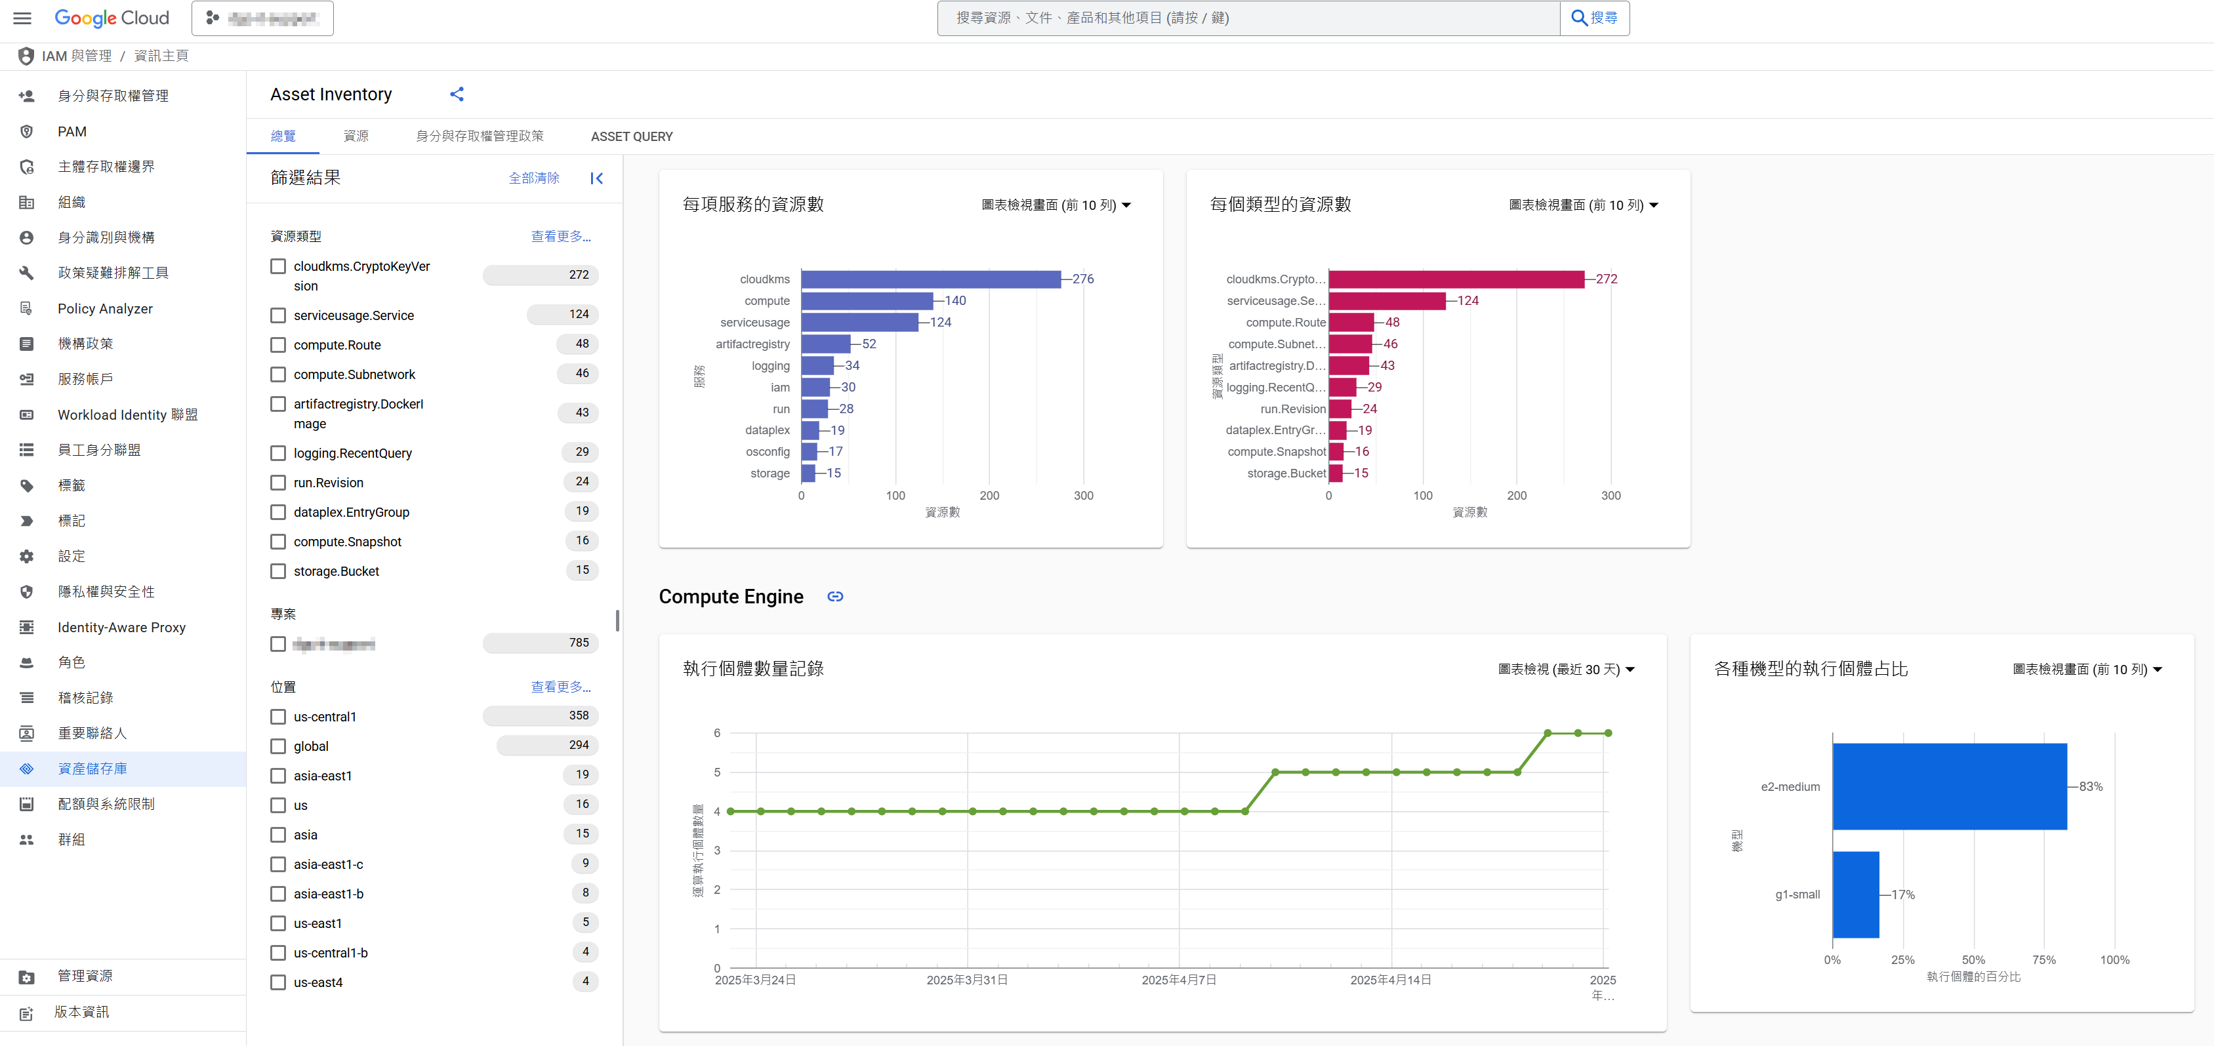Image resolution: width=2214 pixels, height=1046 pixels.
Task: Check the us-central1 location checkbox
Action: click(277, 717)
